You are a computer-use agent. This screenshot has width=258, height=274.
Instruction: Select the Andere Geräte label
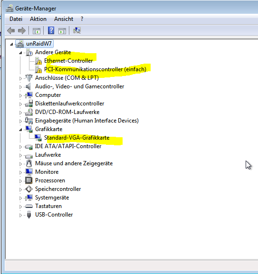pos(53,52)
